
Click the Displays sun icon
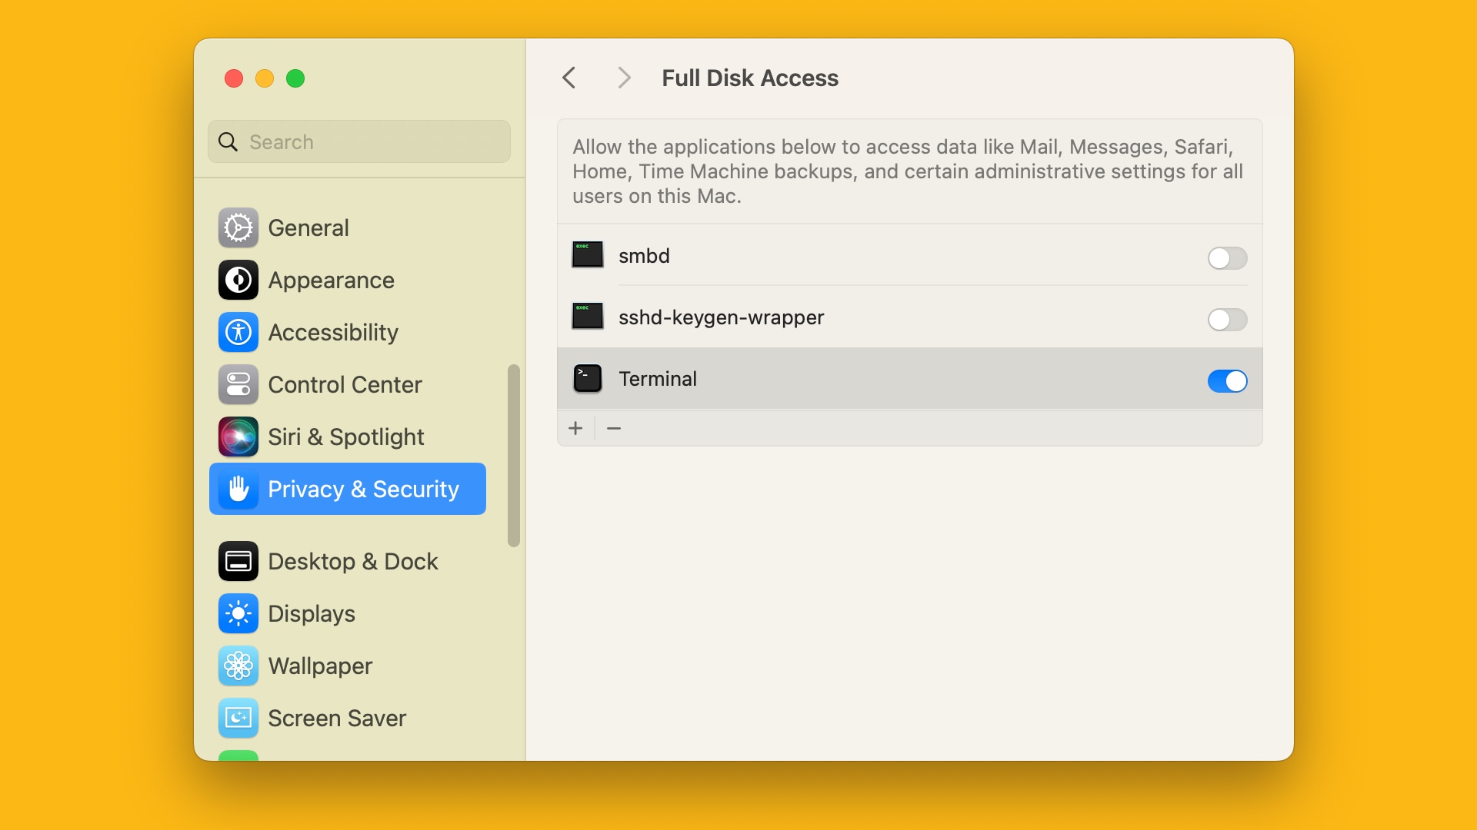(x=238, y=613)
